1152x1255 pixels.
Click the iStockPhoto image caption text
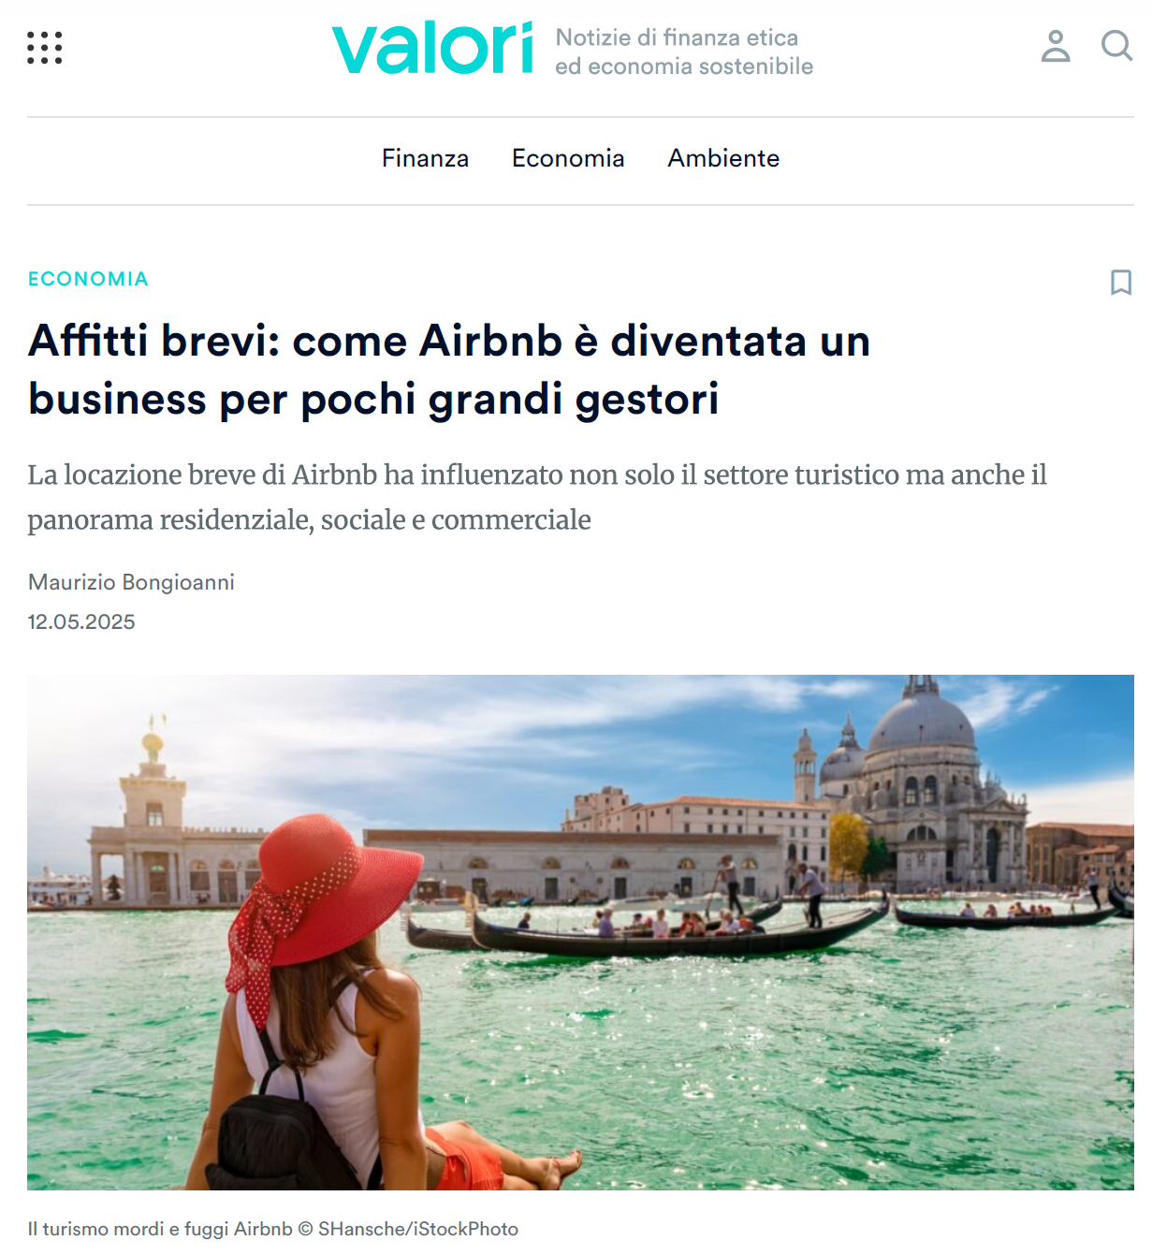coord(272,1229)
